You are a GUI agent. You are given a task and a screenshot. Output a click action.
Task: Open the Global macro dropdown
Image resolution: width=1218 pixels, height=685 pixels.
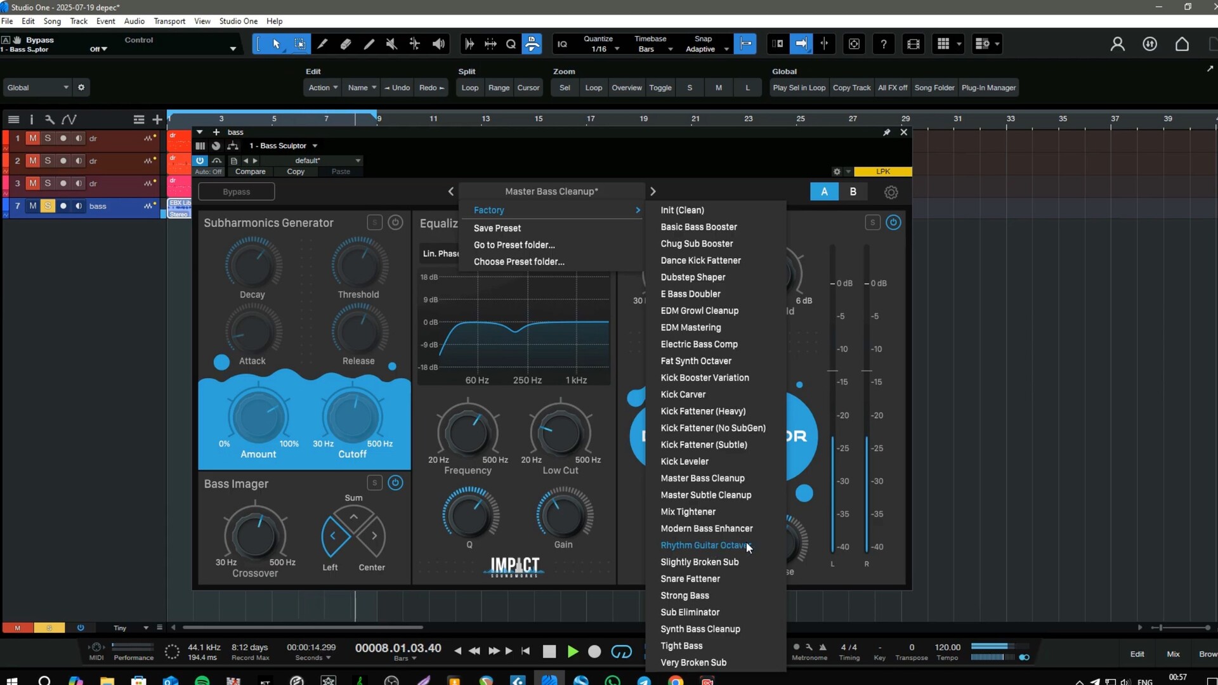tap(37, 88)
